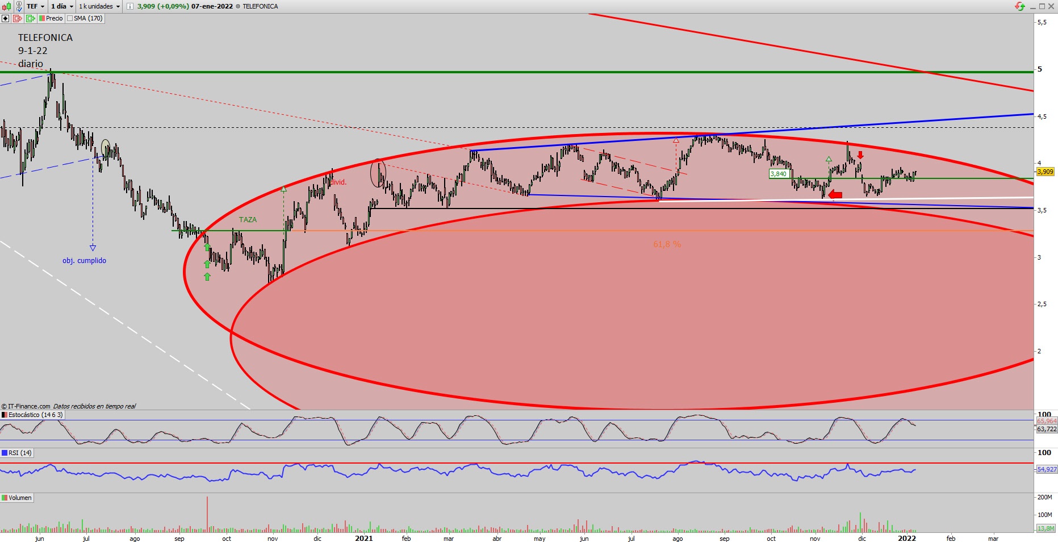Click the Estocástico (14 6 3) panel label
Image resolution: width=1058 pixels, height=542 pixels.
click(32, 415)
